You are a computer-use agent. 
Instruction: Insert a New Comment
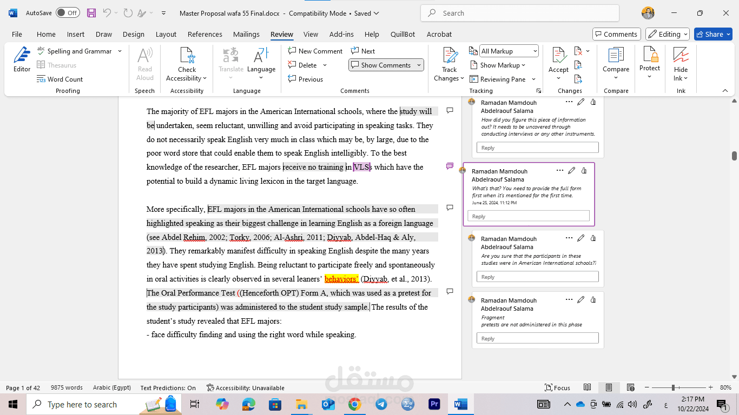(315, 51)
